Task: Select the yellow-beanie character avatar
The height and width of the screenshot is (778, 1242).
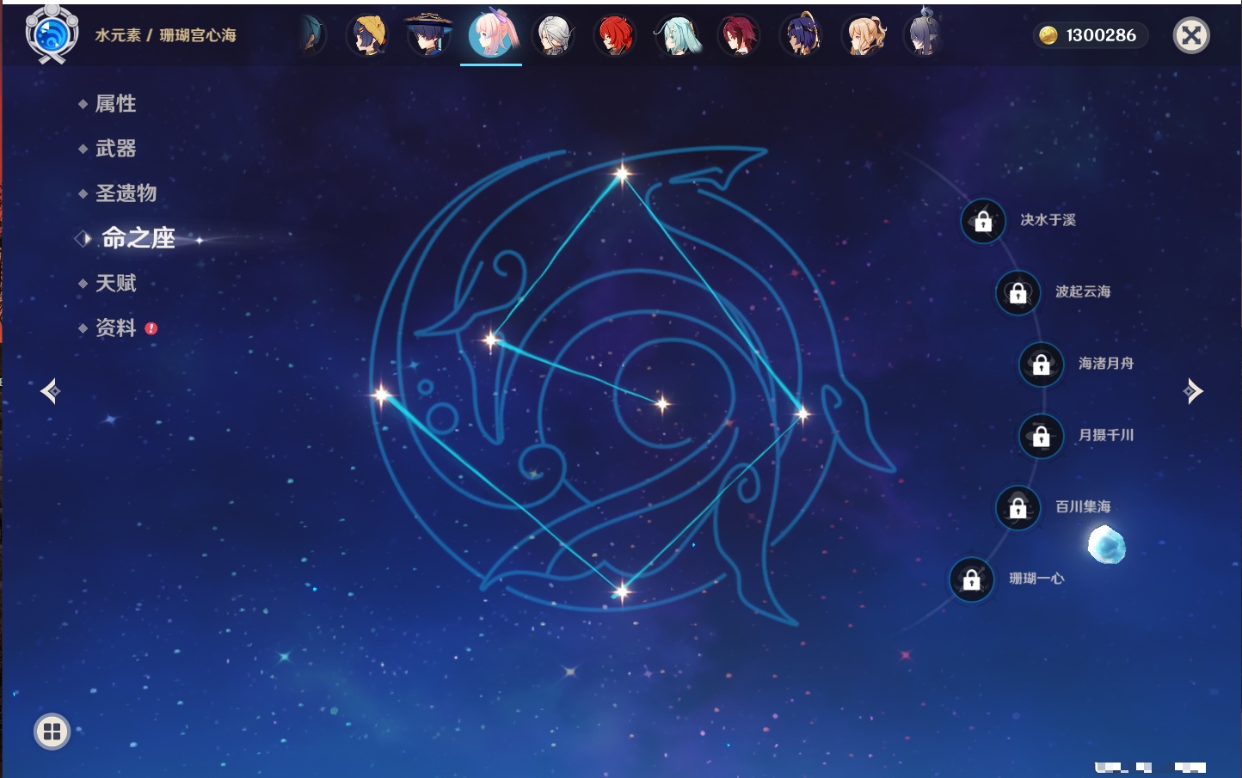Action: [x=368, y=35]
